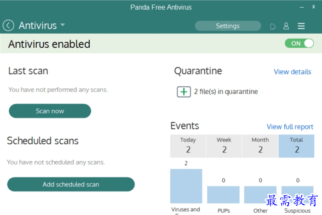The image size is (322, 215).
Task: Click the 'Scheduled scans' heading
Action: pos(43,141)
